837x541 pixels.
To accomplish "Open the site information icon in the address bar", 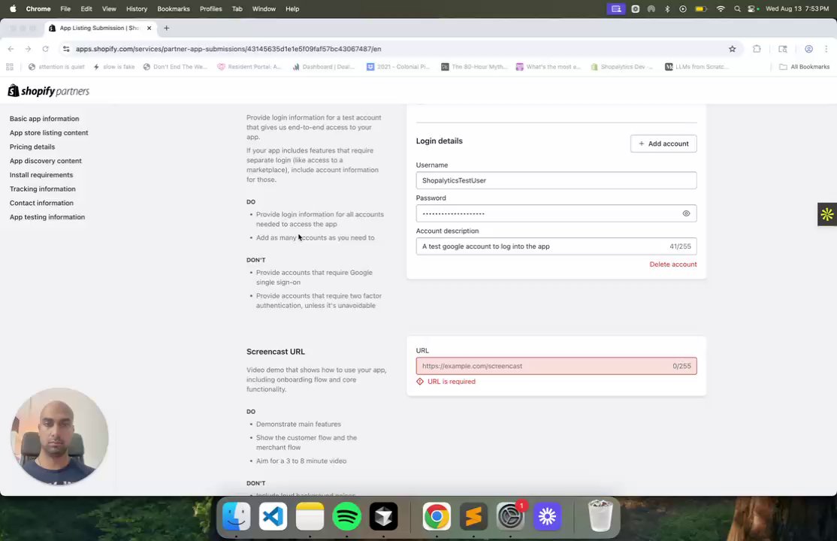I will coord(66,49).
